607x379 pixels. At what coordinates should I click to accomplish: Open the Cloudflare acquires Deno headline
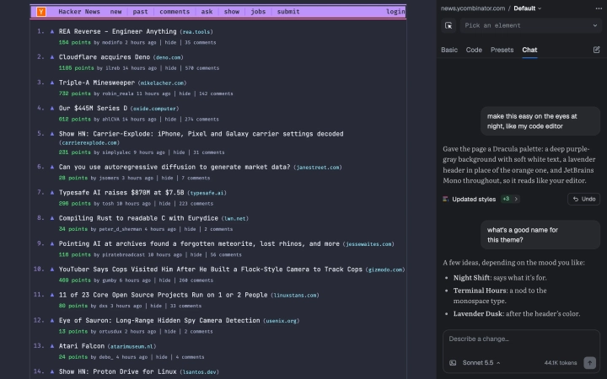[105, 57]
